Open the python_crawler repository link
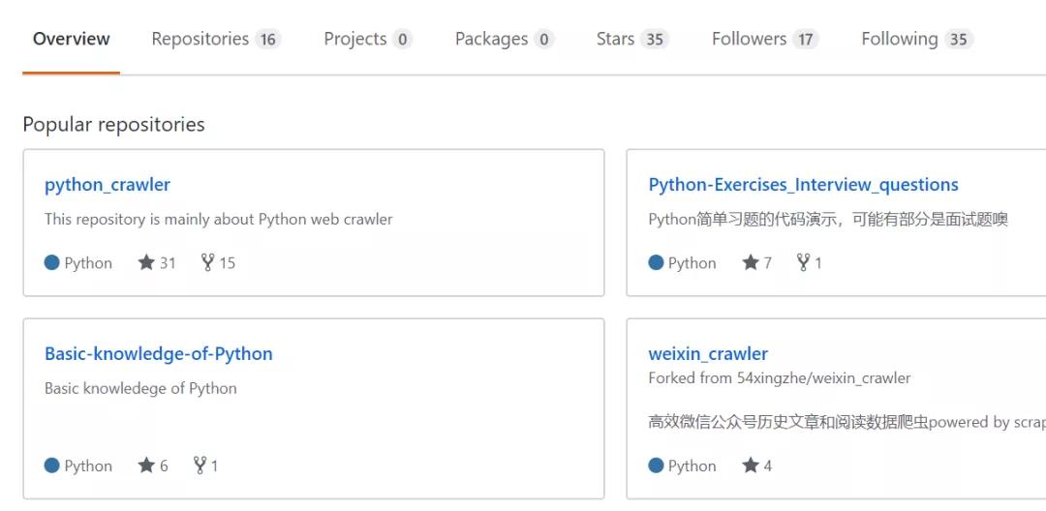Screen dimensions: 1046x511 pos(108,185)
